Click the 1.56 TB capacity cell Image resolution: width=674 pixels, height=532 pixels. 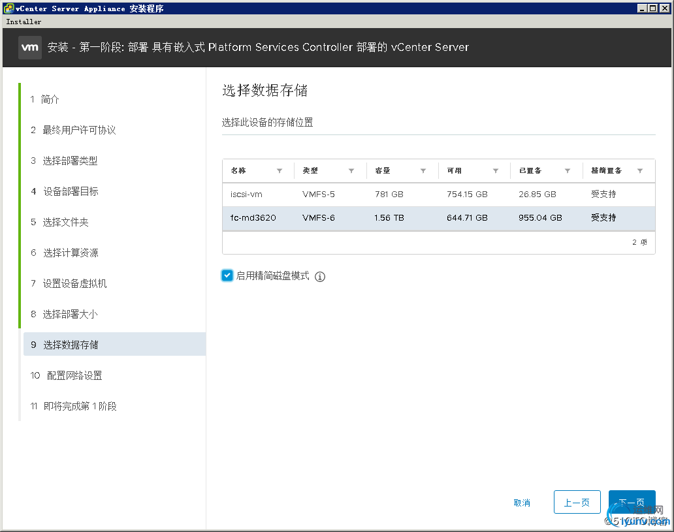click(x=389, y=218)
